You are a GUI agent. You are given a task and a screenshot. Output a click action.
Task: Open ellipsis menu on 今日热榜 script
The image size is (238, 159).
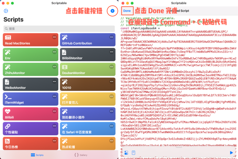pyautogui.click(x=54, y=141)
